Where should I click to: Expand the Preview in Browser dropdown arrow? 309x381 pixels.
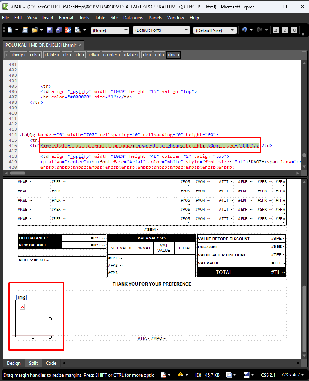[x=85, y=30]
